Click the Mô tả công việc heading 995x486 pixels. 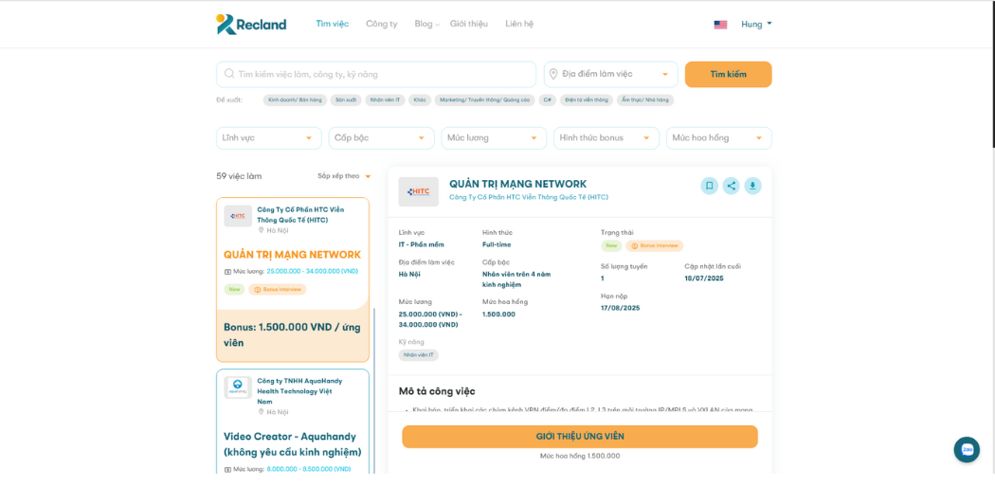tap(437, 391)
